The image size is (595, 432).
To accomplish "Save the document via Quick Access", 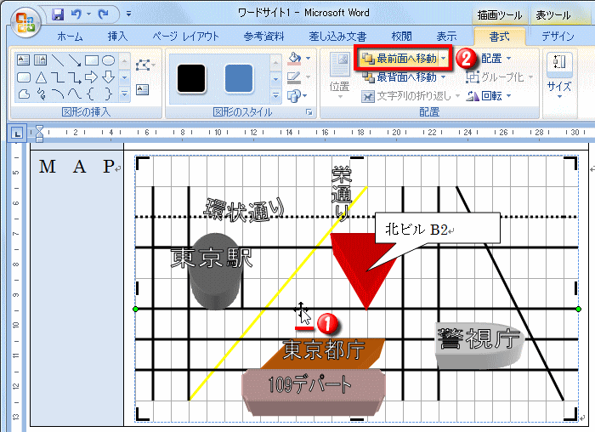I will click(x=58, y=14).
